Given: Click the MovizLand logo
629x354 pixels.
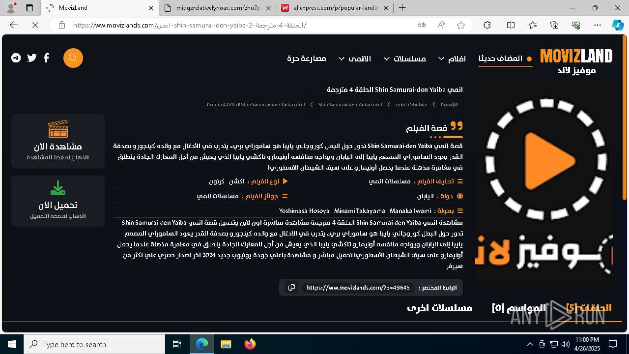Looking at the screenshot, I should click(x=576, y=61).
